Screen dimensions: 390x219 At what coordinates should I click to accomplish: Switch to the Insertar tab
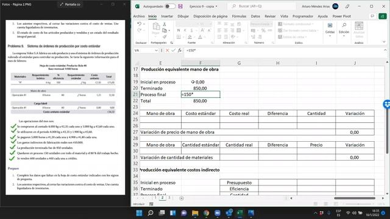click(167, 16)
